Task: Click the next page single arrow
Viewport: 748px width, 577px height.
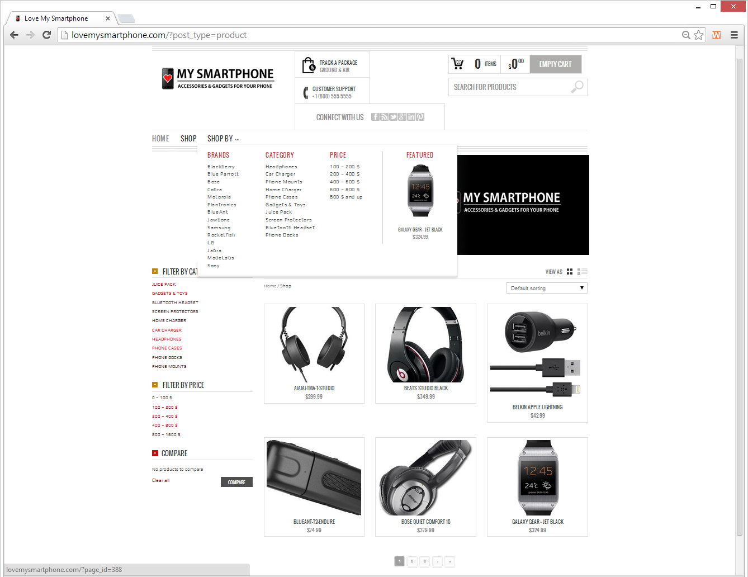Action: click(x=437, y=561)
